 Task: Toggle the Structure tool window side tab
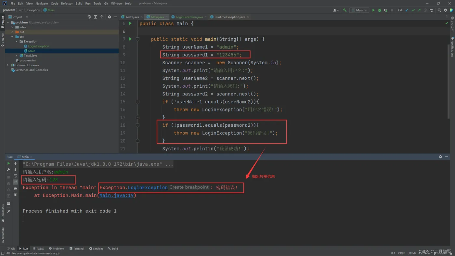click(x=3, y=235)
